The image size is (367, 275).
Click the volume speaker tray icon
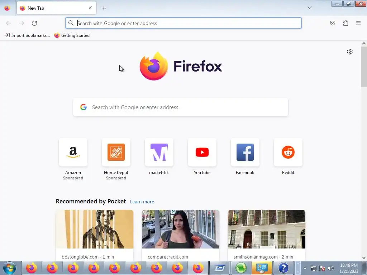pos(330,268)
